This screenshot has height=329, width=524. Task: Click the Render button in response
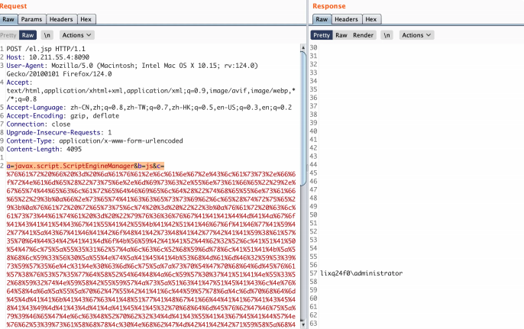(x=362, y=35)
